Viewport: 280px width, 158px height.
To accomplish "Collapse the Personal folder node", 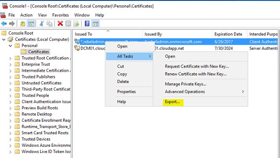I will [x=10, y=46].
